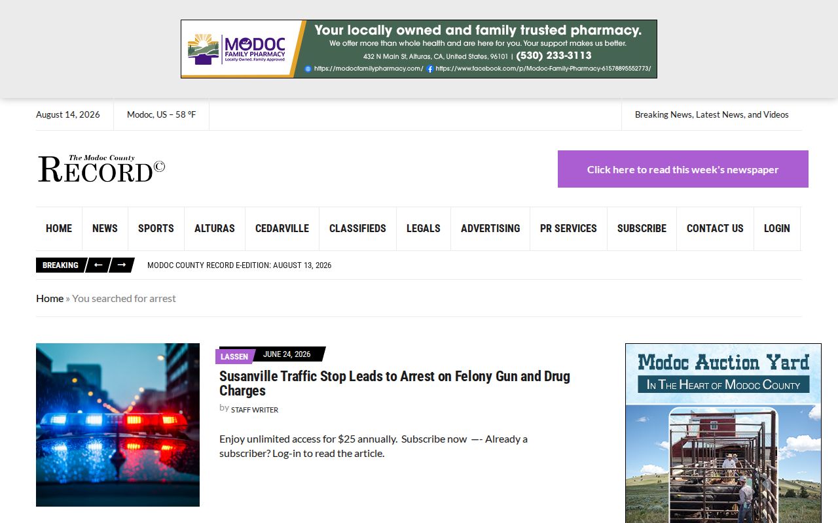Click the BREAKING label
Viewport: 838px width, 523px height.
tap(60, 265)
